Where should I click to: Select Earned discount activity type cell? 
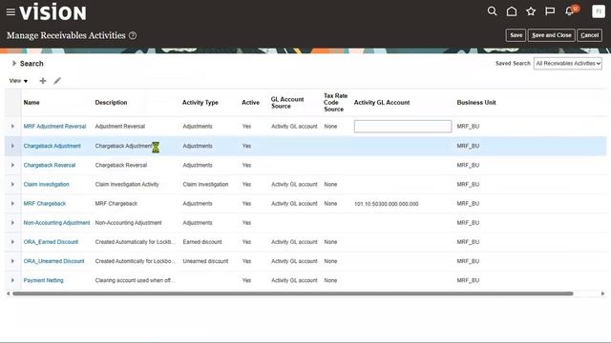pyautogui.click(x=202, y=242)
